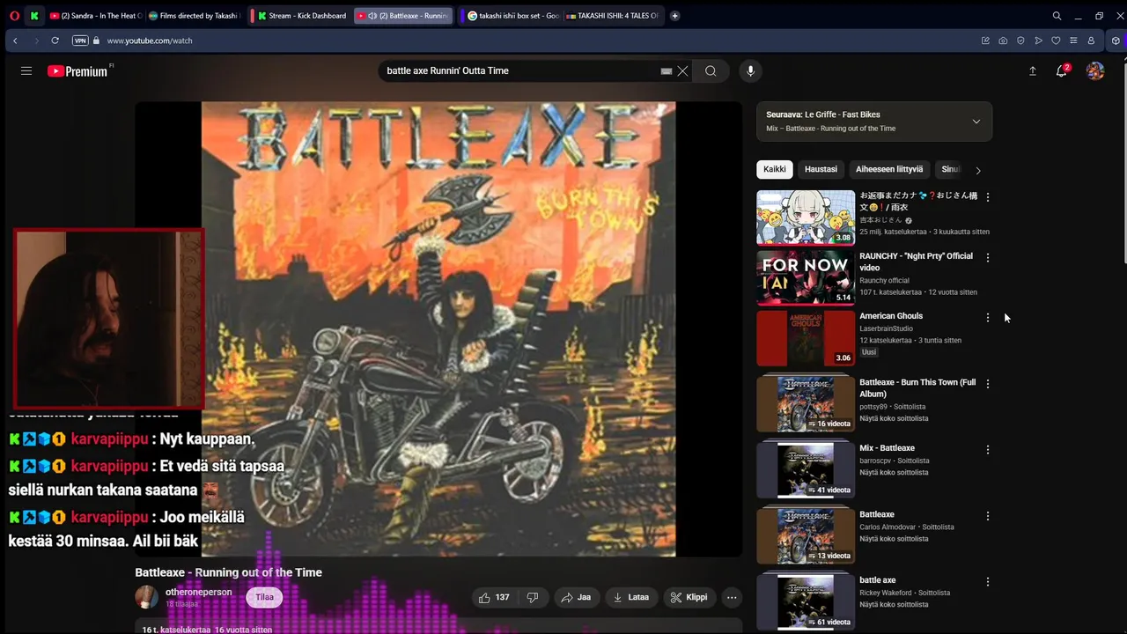Open the RAUNCHY Nght Prty video thumbnail

806,277
